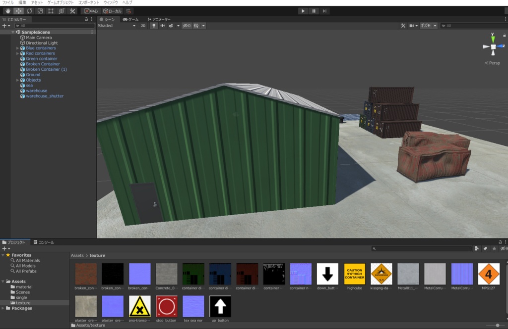Select the Hand tool in toolbar
The height and width of the screenshot is (329, 508).
click(x=8, y=11)
